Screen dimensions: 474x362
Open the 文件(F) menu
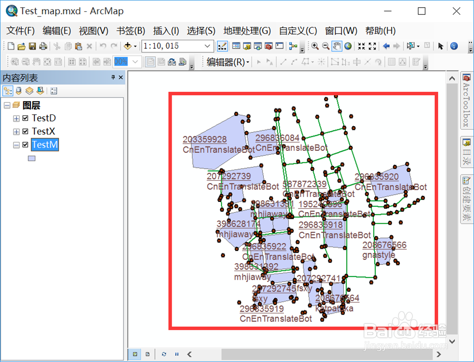pos(21,31)
